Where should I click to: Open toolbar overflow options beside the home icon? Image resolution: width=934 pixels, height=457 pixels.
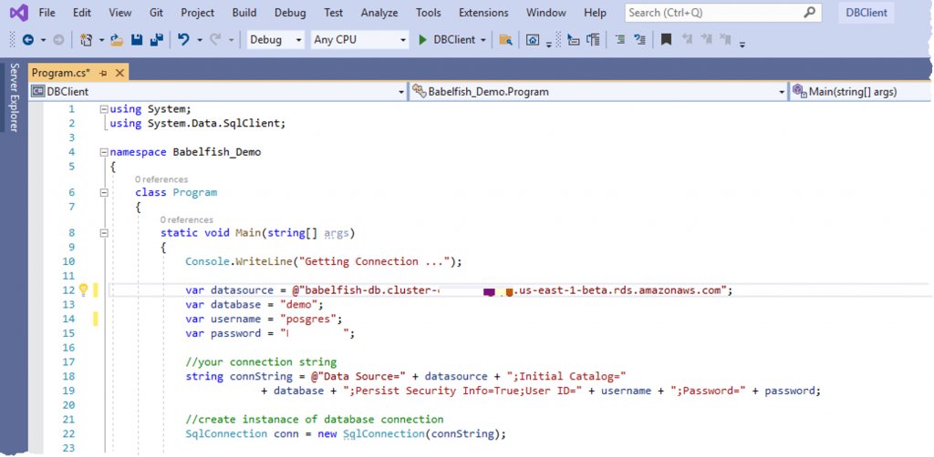[x=548, y=44]
